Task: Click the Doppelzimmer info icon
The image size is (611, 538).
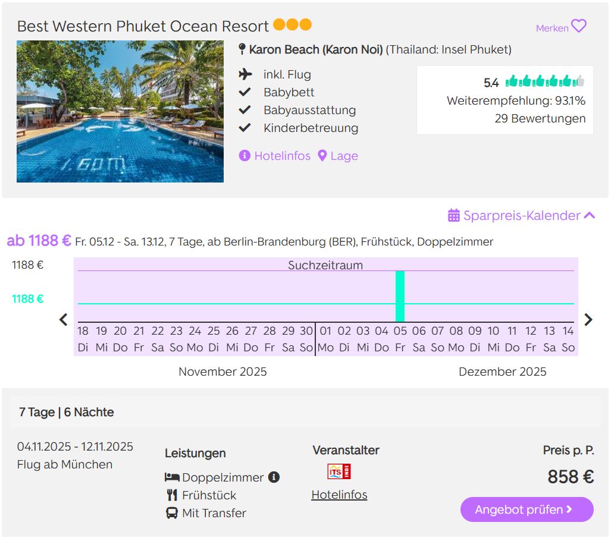Action: (x=274, y=477)
